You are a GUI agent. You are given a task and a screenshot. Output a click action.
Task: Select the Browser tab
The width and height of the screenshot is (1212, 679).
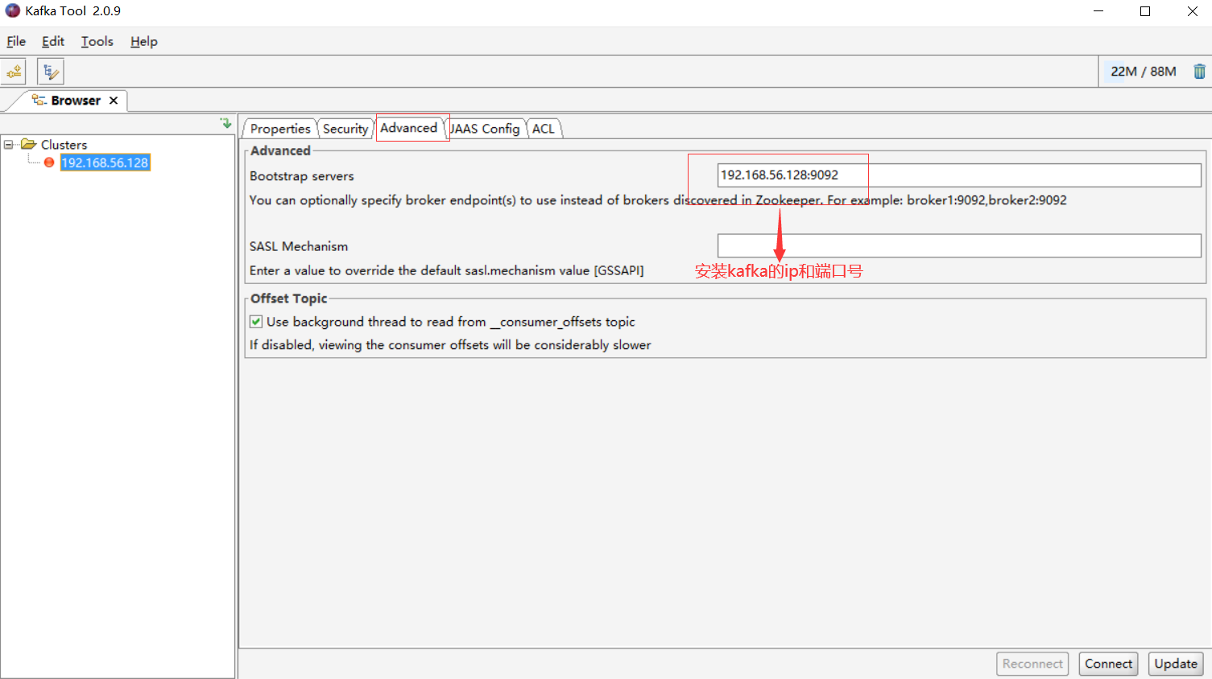(x=76, y=101)
